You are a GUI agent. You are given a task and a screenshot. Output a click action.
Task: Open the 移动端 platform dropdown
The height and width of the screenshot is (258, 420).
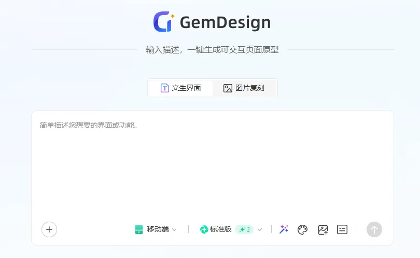(x=158, y=229)
